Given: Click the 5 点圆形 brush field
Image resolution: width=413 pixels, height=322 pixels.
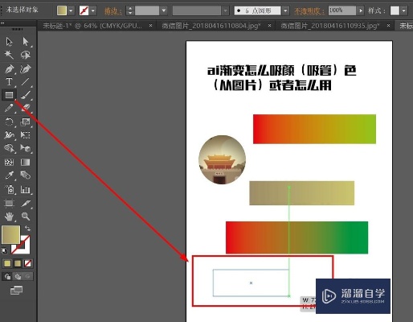Looking at the screenshot, I should pyautogui.click(x=258, y=10).
